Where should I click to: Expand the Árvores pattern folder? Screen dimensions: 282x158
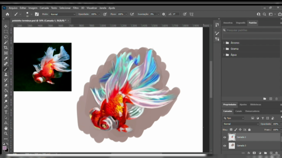point(224,43)
